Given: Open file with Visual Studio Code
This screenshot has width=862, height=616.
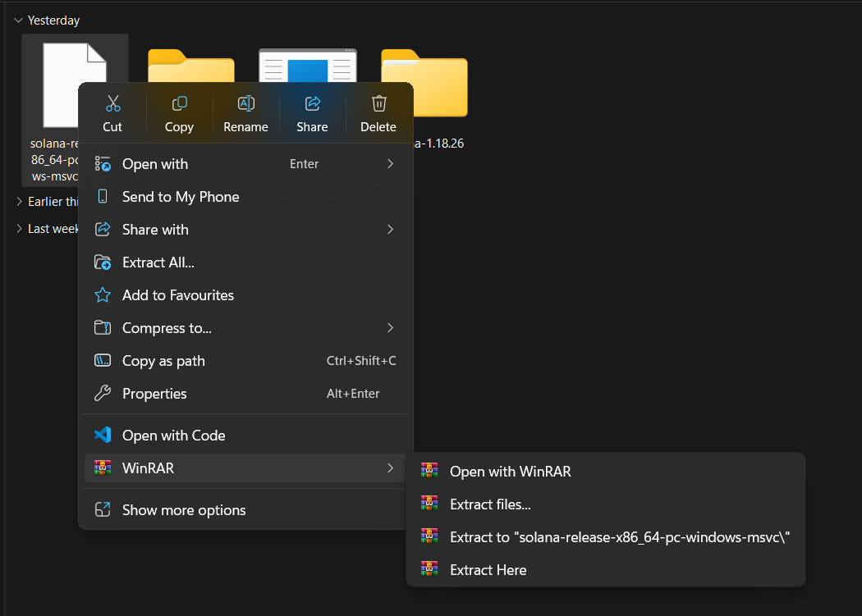Looking at the screenshot, I should (173, 436).
